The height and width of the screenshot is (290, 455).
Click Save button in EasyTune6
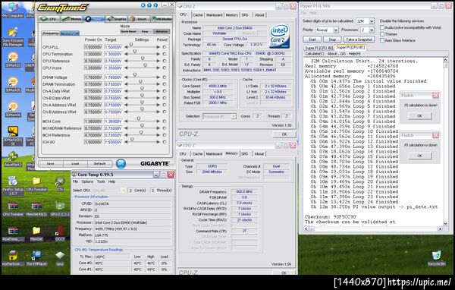(x=51, y=163)
